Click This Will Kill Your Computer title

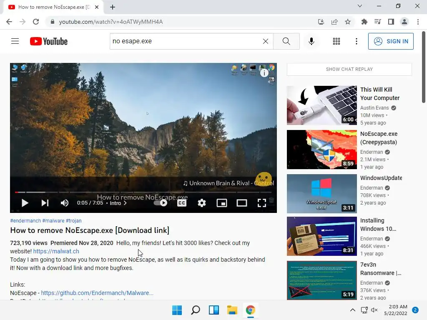[380, 94]
